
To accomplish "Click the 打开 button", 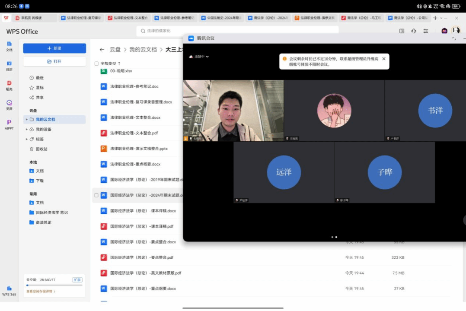I will 54,61.
